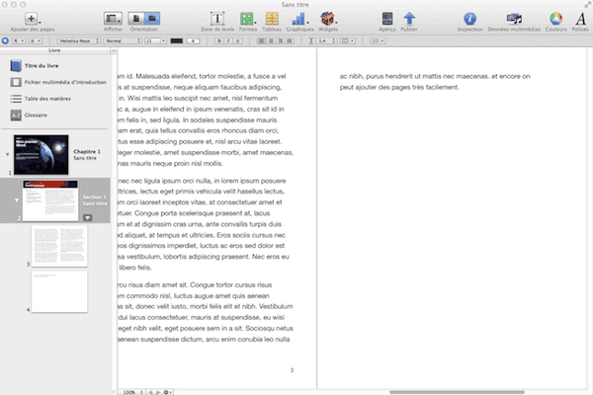Screen dimensions: 593x395
Task: Select Titre du livre in sidebar
Action: pos(42,66)
